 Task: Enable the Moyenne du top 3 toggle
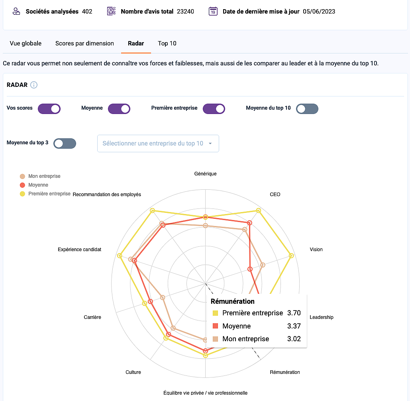point(65,143)
